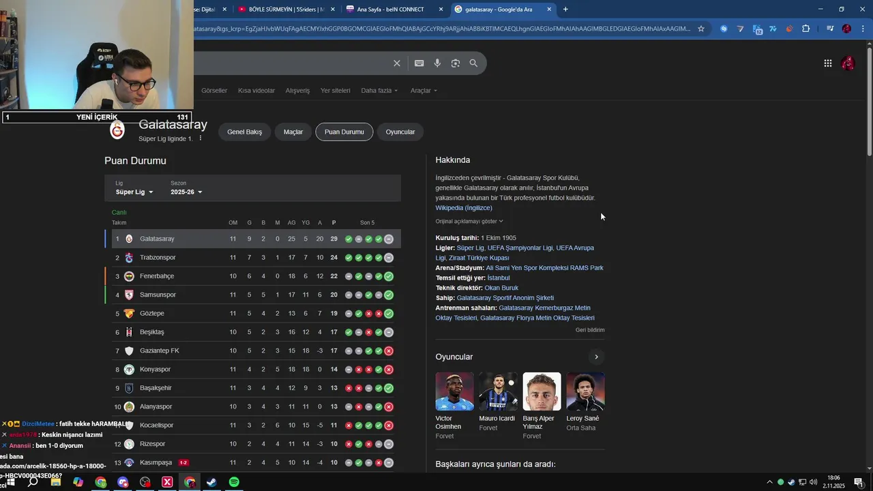The height and width of the screenshot is (491, 873).
Task: Open the on-screen keyboard icon in search bar
Action: click(x=419, y=63)
